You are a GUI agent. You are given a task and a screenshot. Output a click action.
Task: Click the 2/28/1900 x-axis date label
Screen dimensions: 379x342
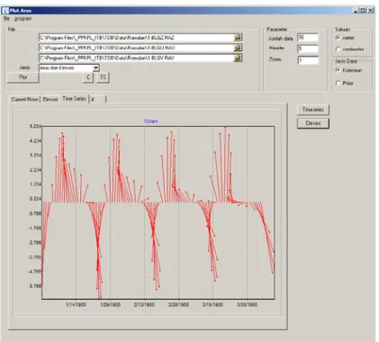click(x=178, y=304)
